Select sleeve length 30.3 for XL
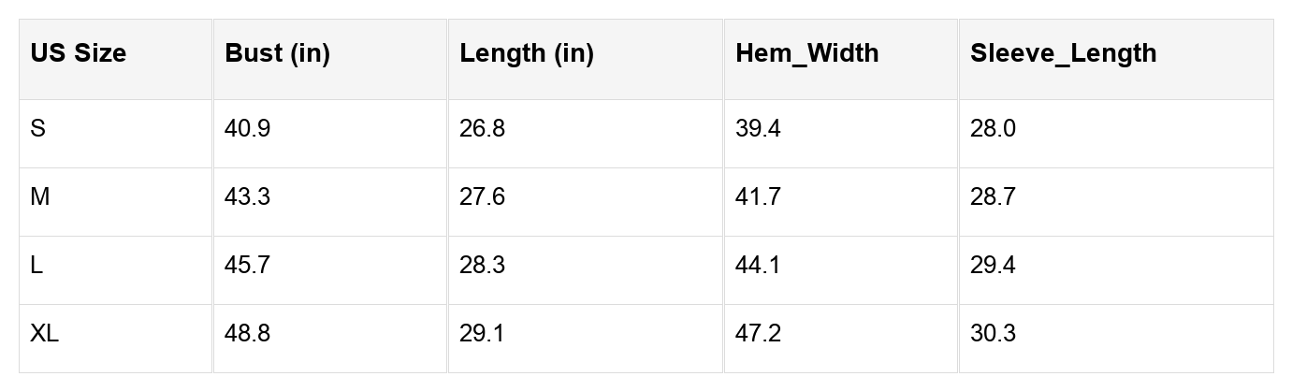Viewport: 1292px width, 391px height. coord(993,334)
